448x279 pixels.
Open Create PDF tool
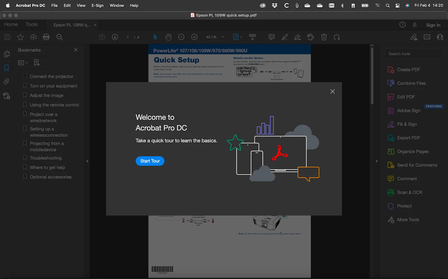coord(408,70)
